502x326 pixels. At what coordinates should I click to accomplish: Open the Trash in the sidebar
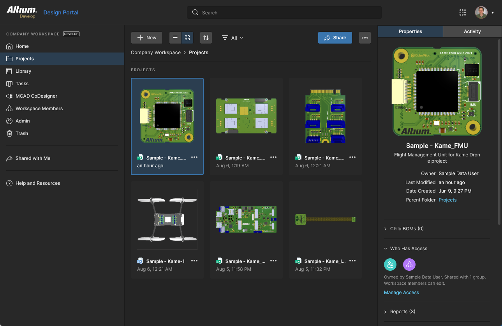coord(21,133)
